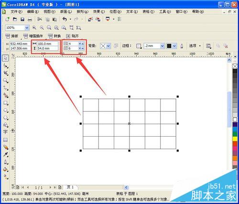Screen dimensions: 239x204
Task: Open the border color dropdown
Action: point(174,46)
